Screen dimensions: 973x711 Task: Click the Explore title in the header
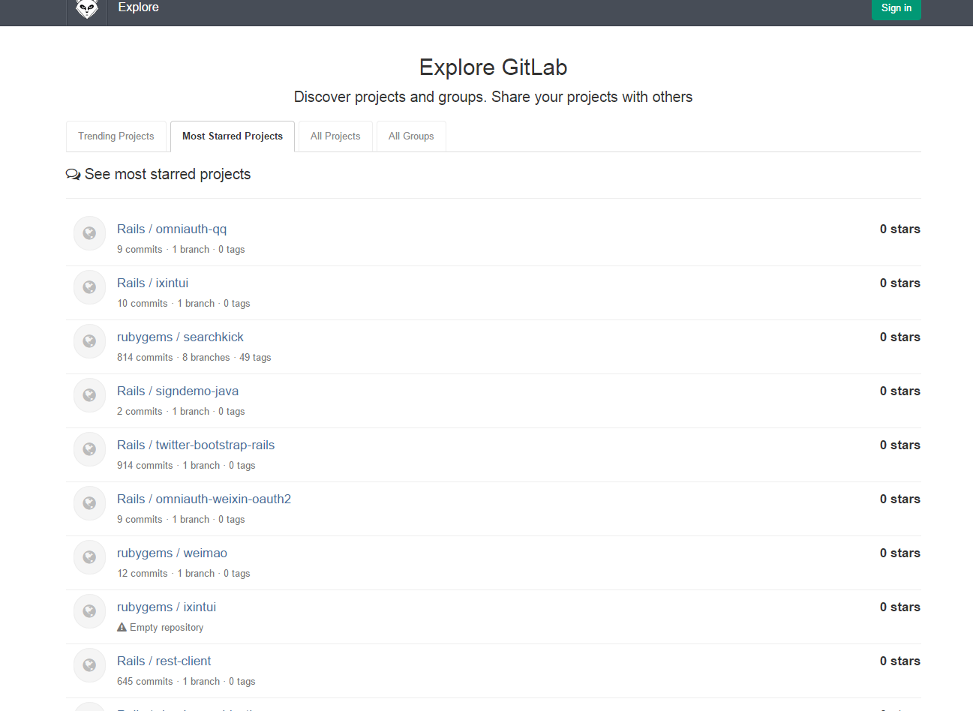(x=138, y=7)
